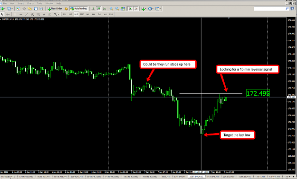This screenshot has width=297, height=179.
Task: Open a new chart via toolbar icon
Action: pyautogui.click(x=2, y=9)
